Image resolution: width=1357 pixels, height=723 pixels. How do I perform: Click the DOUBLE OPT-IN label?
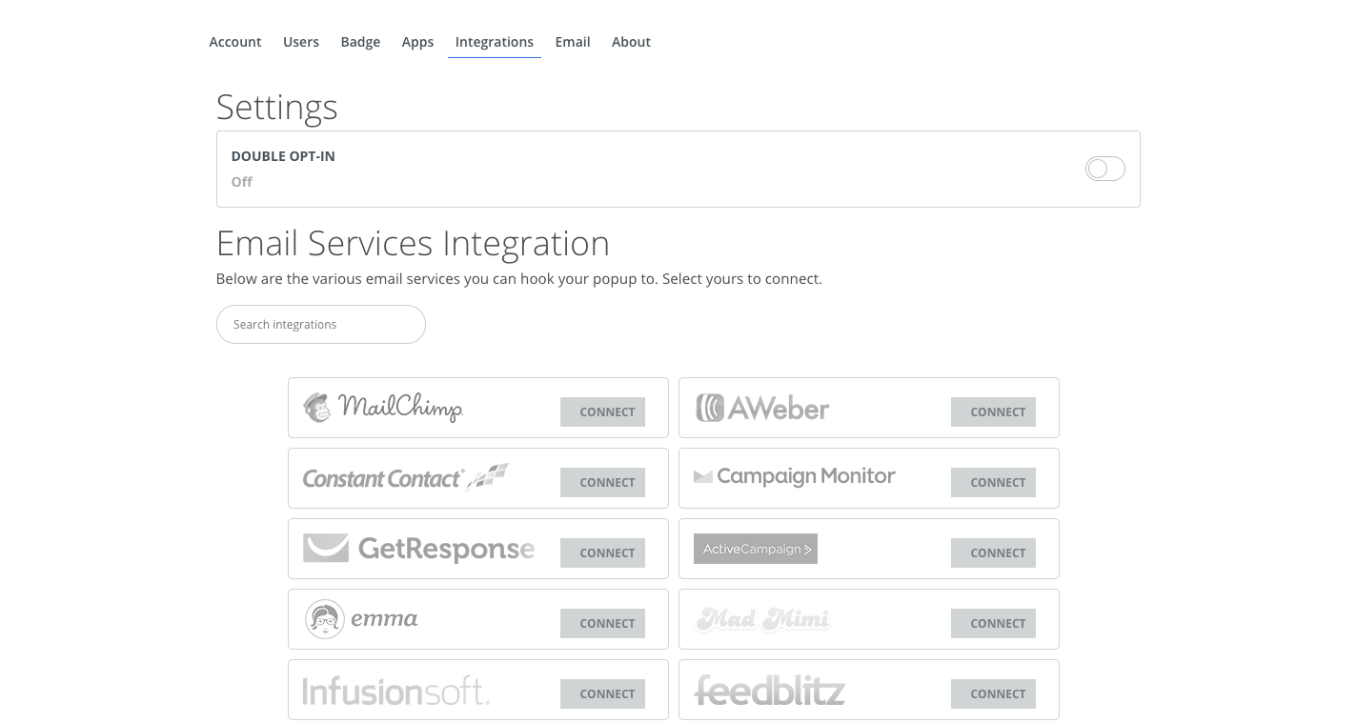coord(283,156)
